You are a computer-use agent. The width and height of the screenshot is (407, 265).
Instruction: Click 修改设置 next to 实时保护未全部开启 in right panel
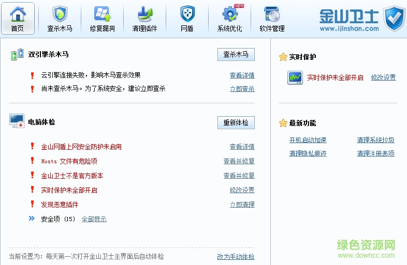(x=383, y=77)
